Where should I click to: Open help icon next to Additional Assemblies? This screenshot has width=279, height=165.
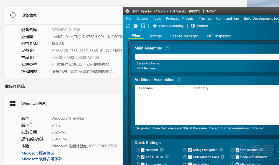(x=179, y=80)
